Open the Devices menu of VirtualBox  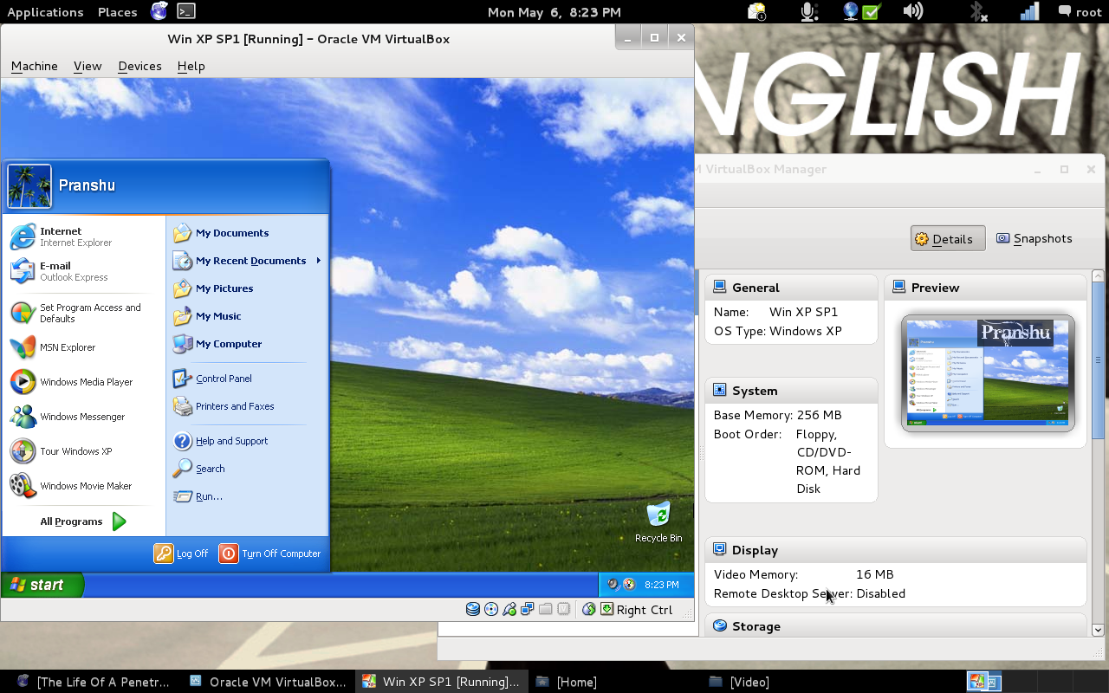(139, 66)
